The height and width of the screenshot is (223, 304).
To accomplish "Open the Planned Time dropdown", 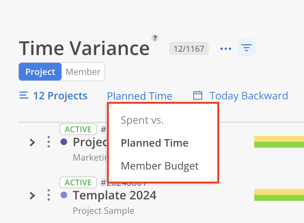I will pyautogui.click(x=139, y=96).
